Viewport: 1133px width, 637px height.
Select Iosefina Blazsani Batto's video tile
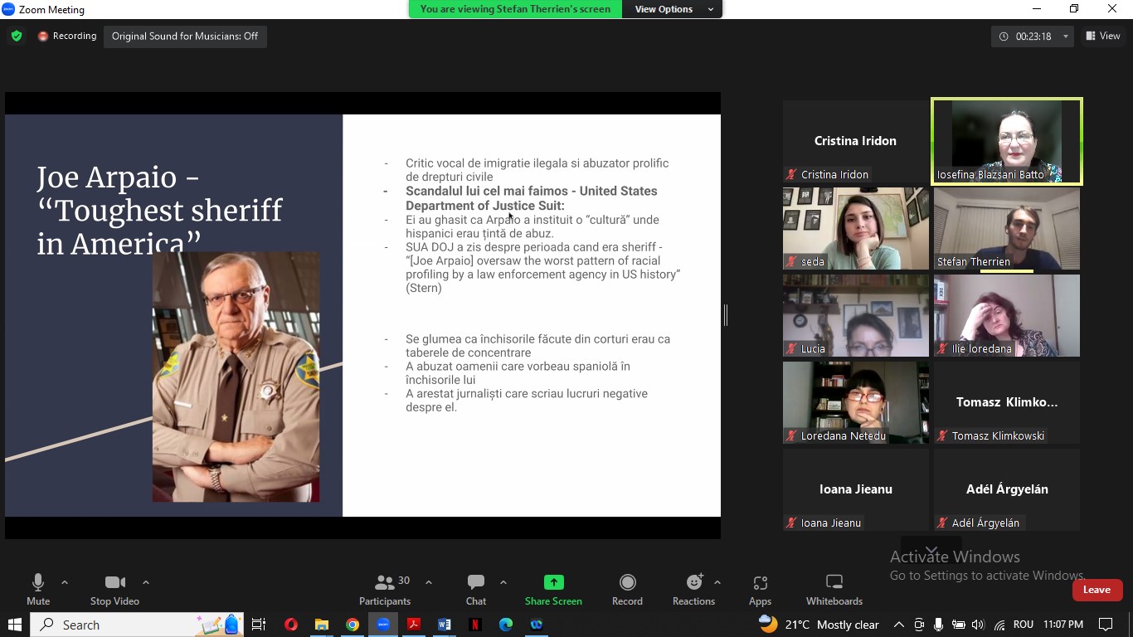coord(1007,141)
